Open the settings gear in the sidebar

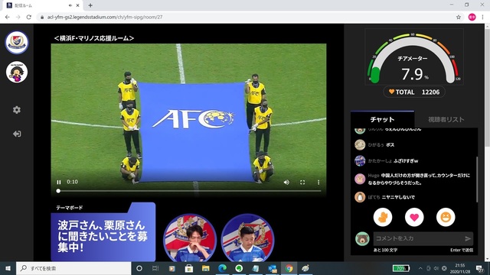tap(17, 110)
